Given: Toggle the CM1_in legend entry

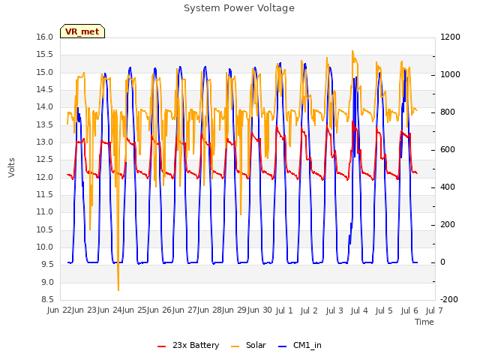Looking at the screenshot, I should [300, 345].
